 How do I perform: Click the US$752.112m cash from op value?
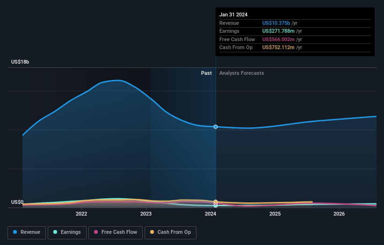coord(278,48)
